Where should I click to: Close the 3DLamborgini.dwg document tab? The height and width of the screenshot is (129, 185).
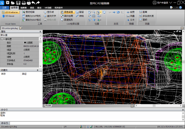(x=21, y=28)
